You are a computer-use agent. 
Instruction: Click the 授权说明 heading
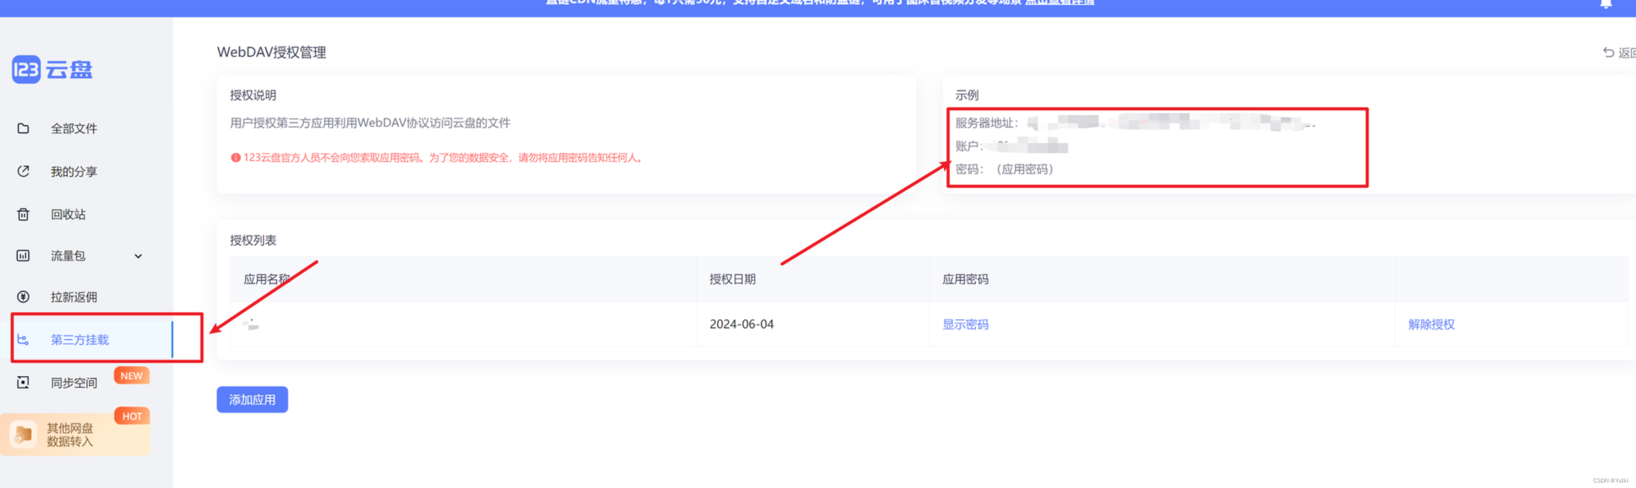[253, 95]
